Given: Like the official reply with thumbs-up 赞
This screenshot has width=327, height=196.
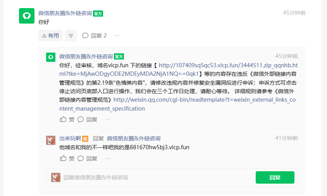Looking at the screenshot, I should 67,119.
